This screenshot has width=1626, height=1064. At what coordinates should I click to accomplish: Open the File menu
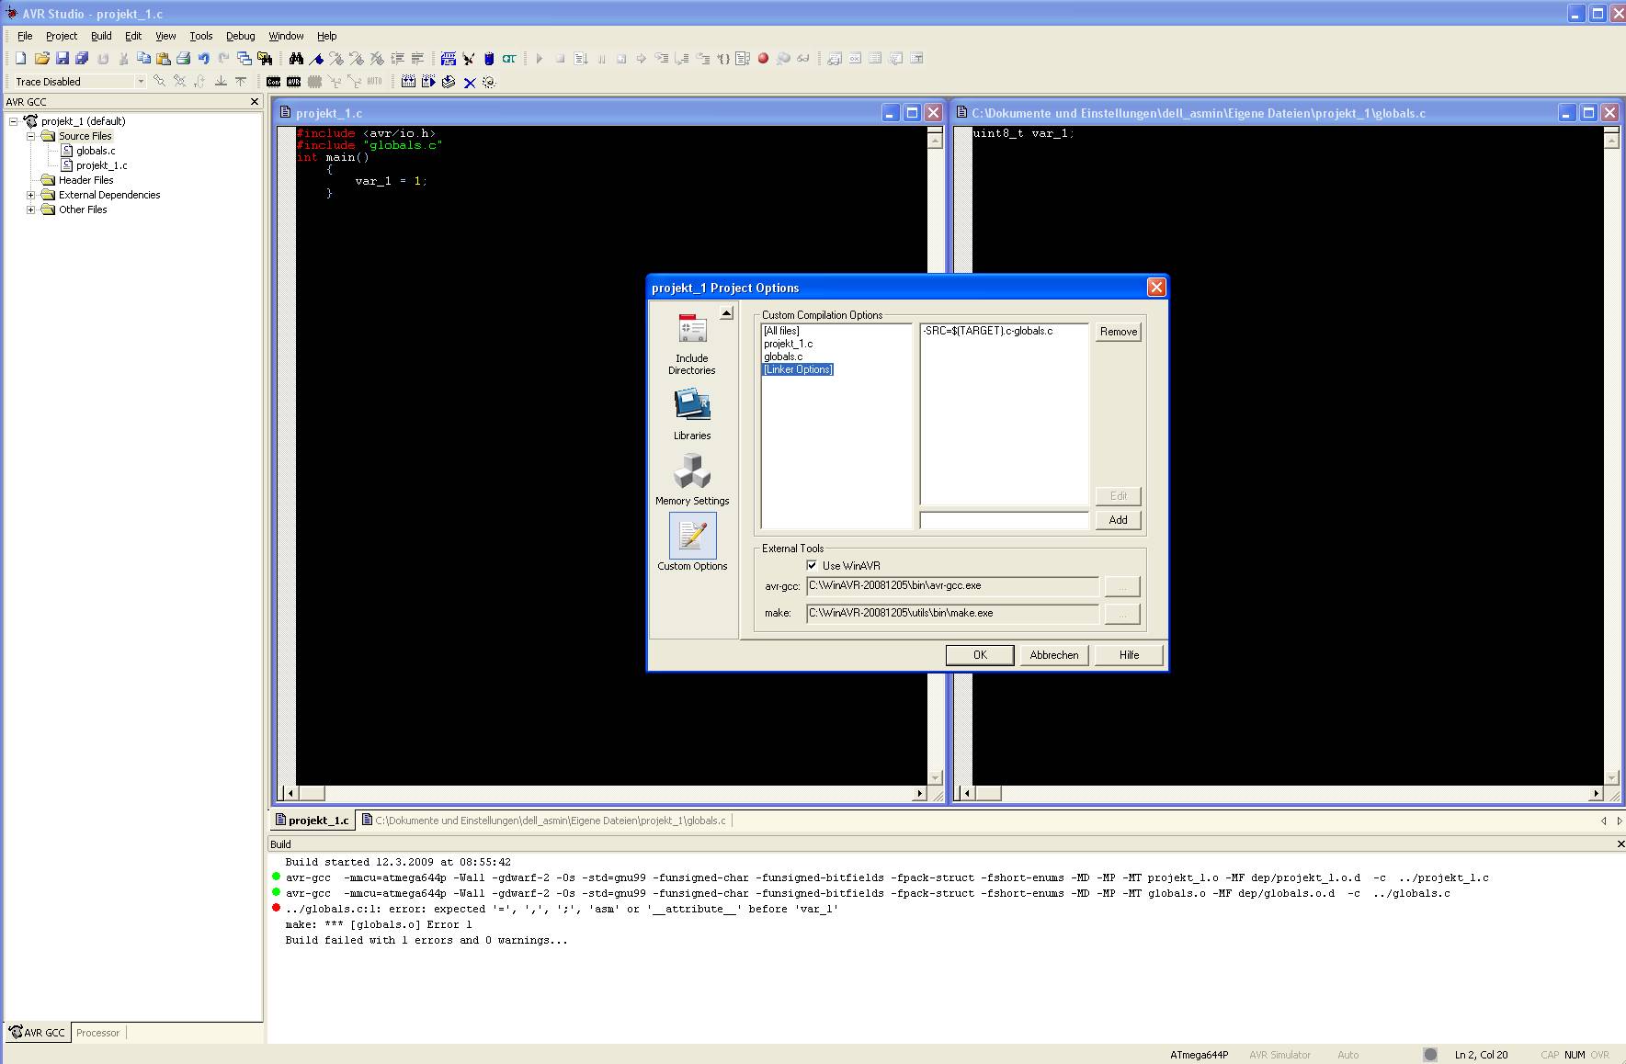25,36
